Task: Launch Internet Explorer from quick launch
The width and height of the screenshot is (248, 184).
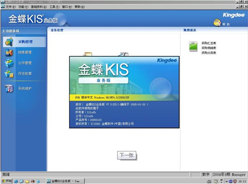Action: (x=16, y=181)
